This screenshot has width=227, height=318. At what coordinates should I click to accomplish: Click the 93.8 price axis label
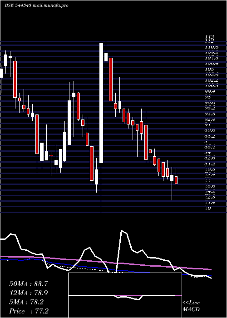(211, 114)
